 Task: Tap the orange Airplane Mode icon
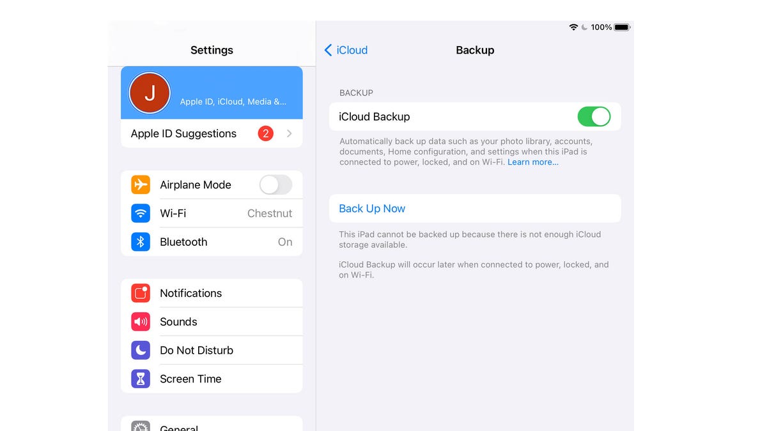click(141, 185)
